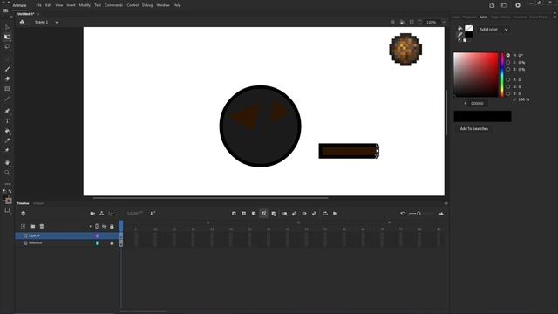Click the layer depth panel icon
The image size is (558, 314).
coord(111,213)
